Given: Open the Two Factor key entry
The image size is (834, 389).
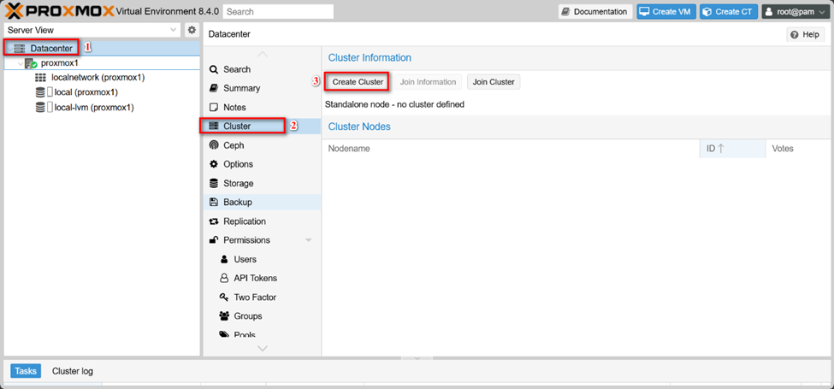Looking at the screenshot, I should (255, 298).
